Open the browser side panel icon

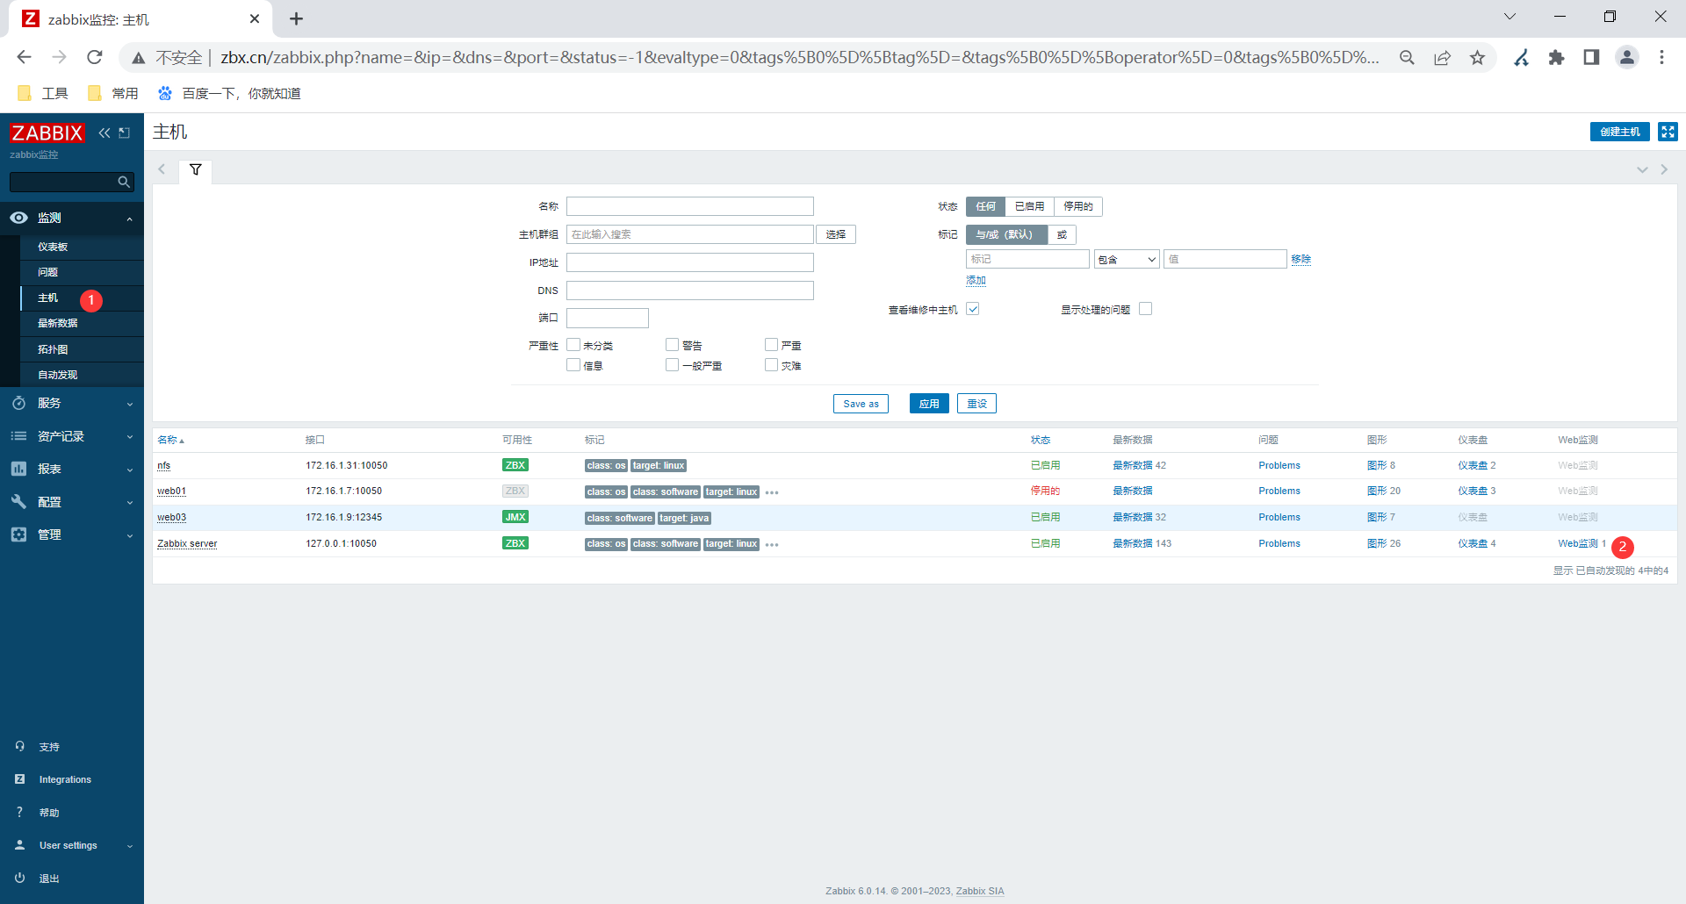tap(1591, 57)
